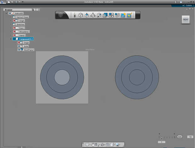Viewport: 195px width, 148px height.
Task: Collapse the Component24:1 tree node
Action: point(11,39)
